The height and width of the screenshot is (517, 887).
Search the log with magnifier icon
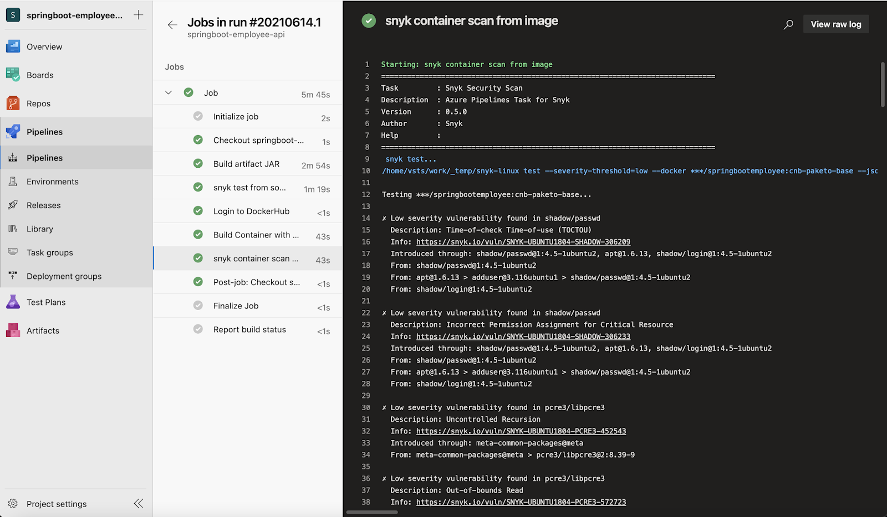click(788, 24)
